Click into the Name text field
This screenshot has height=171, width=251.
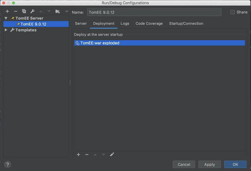(154, 12)
